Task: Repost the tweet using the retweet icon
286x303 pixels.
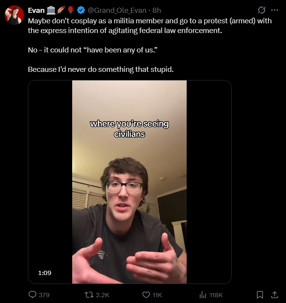Action: (x=89, y=295)
